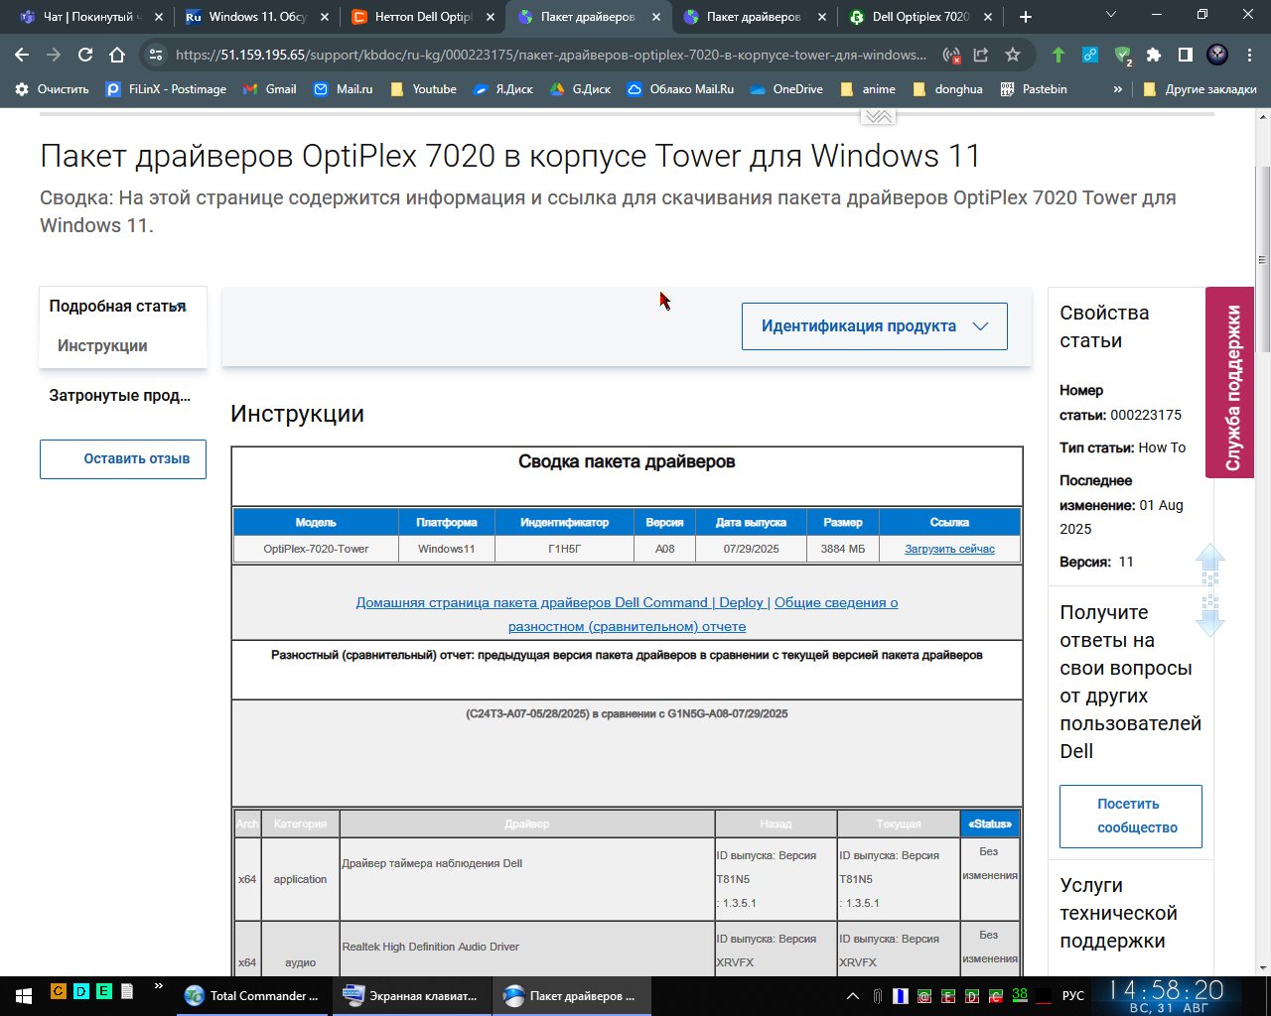1271x1016 pixels.
Task: Show more bookmarks with the overflow chevron
Action: click(1118, 89)
